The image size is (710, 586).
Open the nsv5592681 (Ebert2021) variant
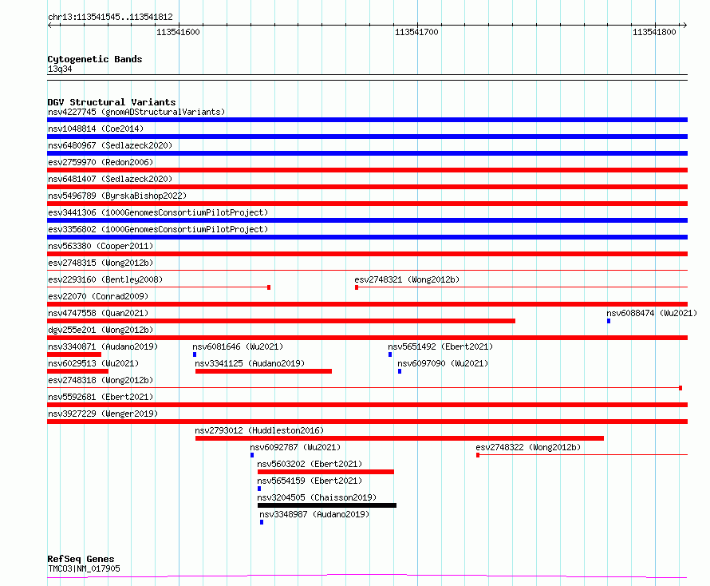pyautogui.click(x=101, y=397)
